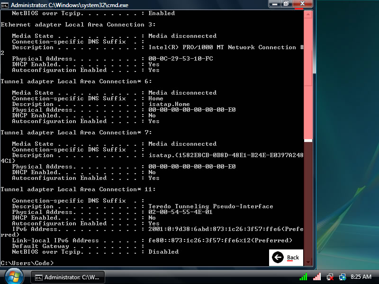Click scrollbar up arrow in cmd window

(x=308, y=15)
